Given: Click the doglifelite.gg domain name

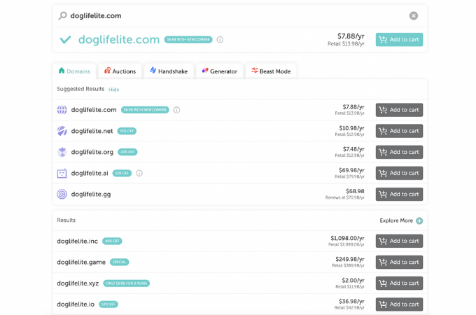Looking at the screenshot, I should point(91,195).
